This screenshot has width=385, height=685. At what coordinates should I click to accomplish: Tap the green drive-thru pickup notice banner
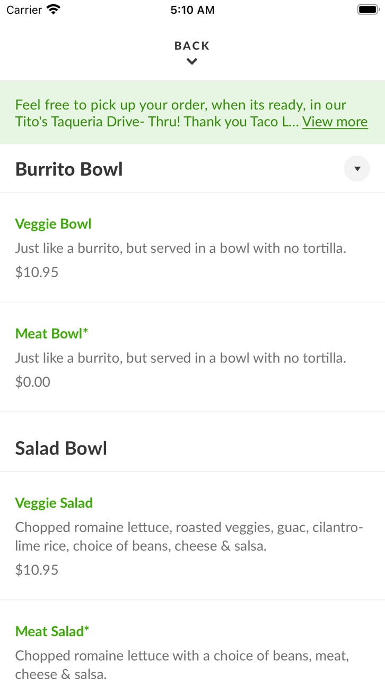coord(192,113)
